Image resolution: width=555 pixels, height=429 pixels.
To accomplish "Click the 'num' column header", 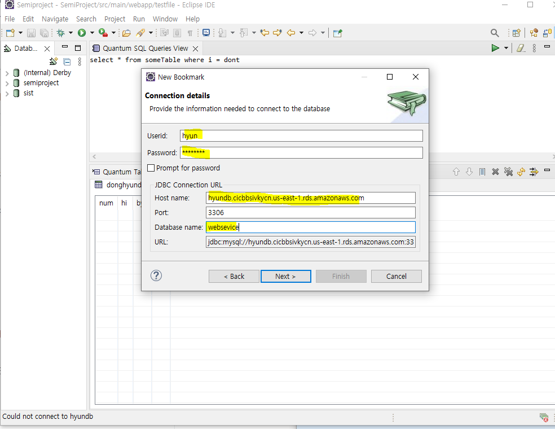I will coord(106,203).
